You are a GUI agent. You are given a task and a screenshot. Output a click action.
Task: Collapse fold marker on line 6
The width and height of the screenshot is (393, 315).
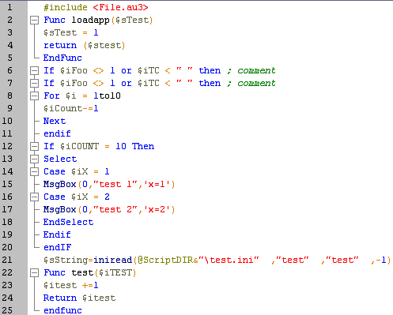[x=34, y=71]
